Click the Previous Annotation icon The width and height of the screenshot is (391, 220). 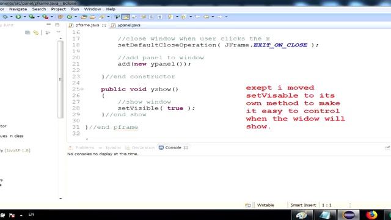tap(183, 16)
